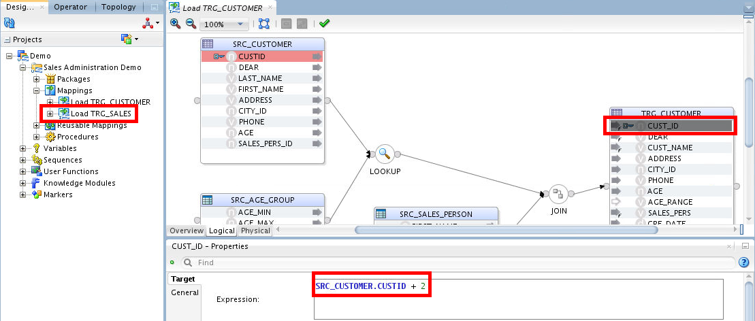
Task: Click the New Project icon in Projects header
Action: pyautogui.click(x=126, y=39)
